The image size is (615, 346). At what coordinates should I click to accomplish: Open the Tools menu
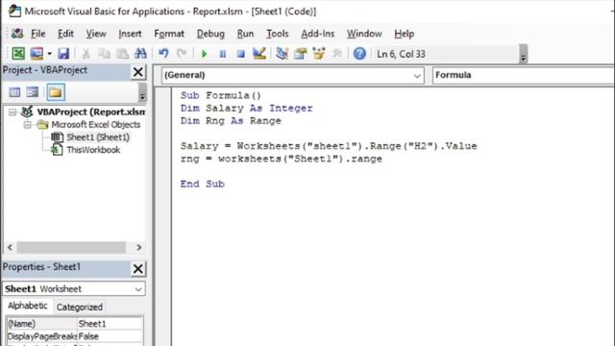click(x=278, y=34)
